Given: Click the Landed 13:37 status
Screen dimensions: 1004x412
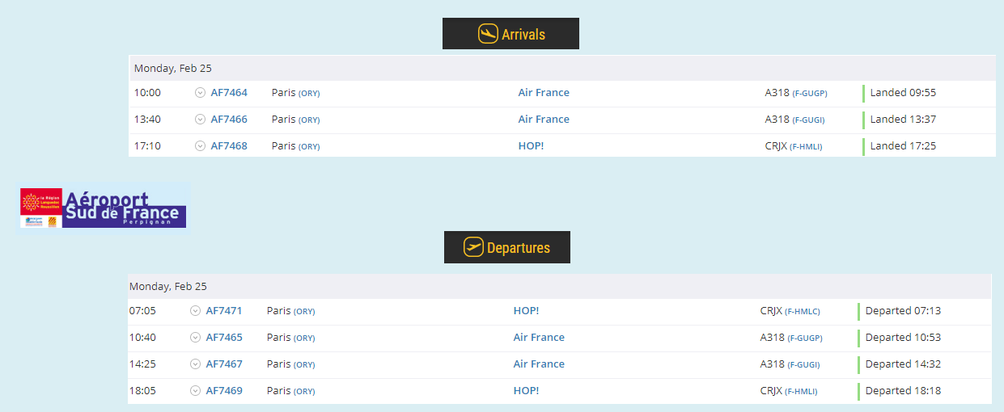Looking at the screenshot, I should (903, 120).
